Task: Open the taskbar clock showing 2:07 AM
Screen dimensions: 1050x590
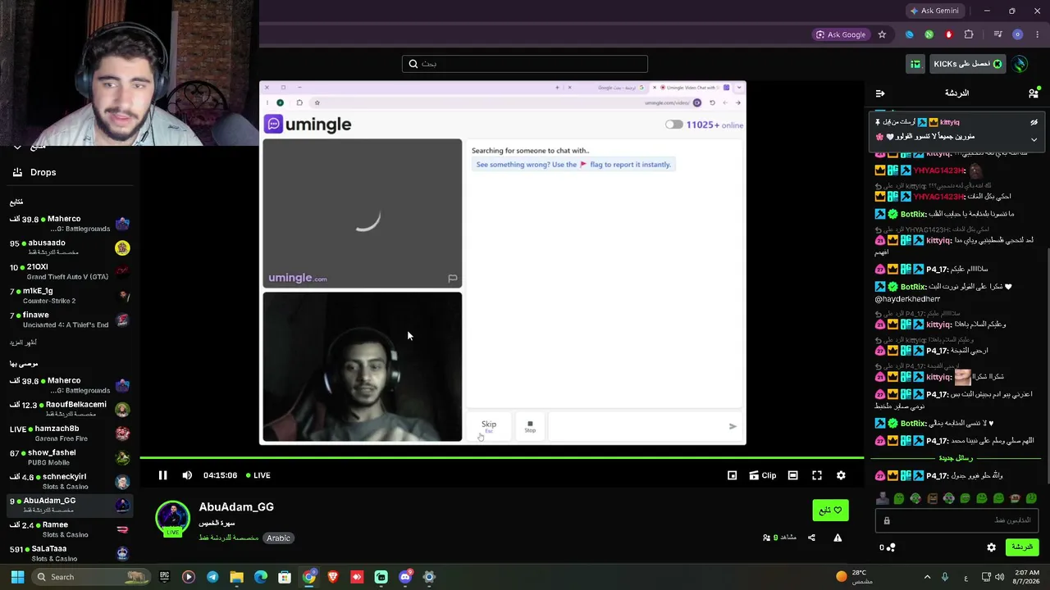Action: coord(1025,577)
